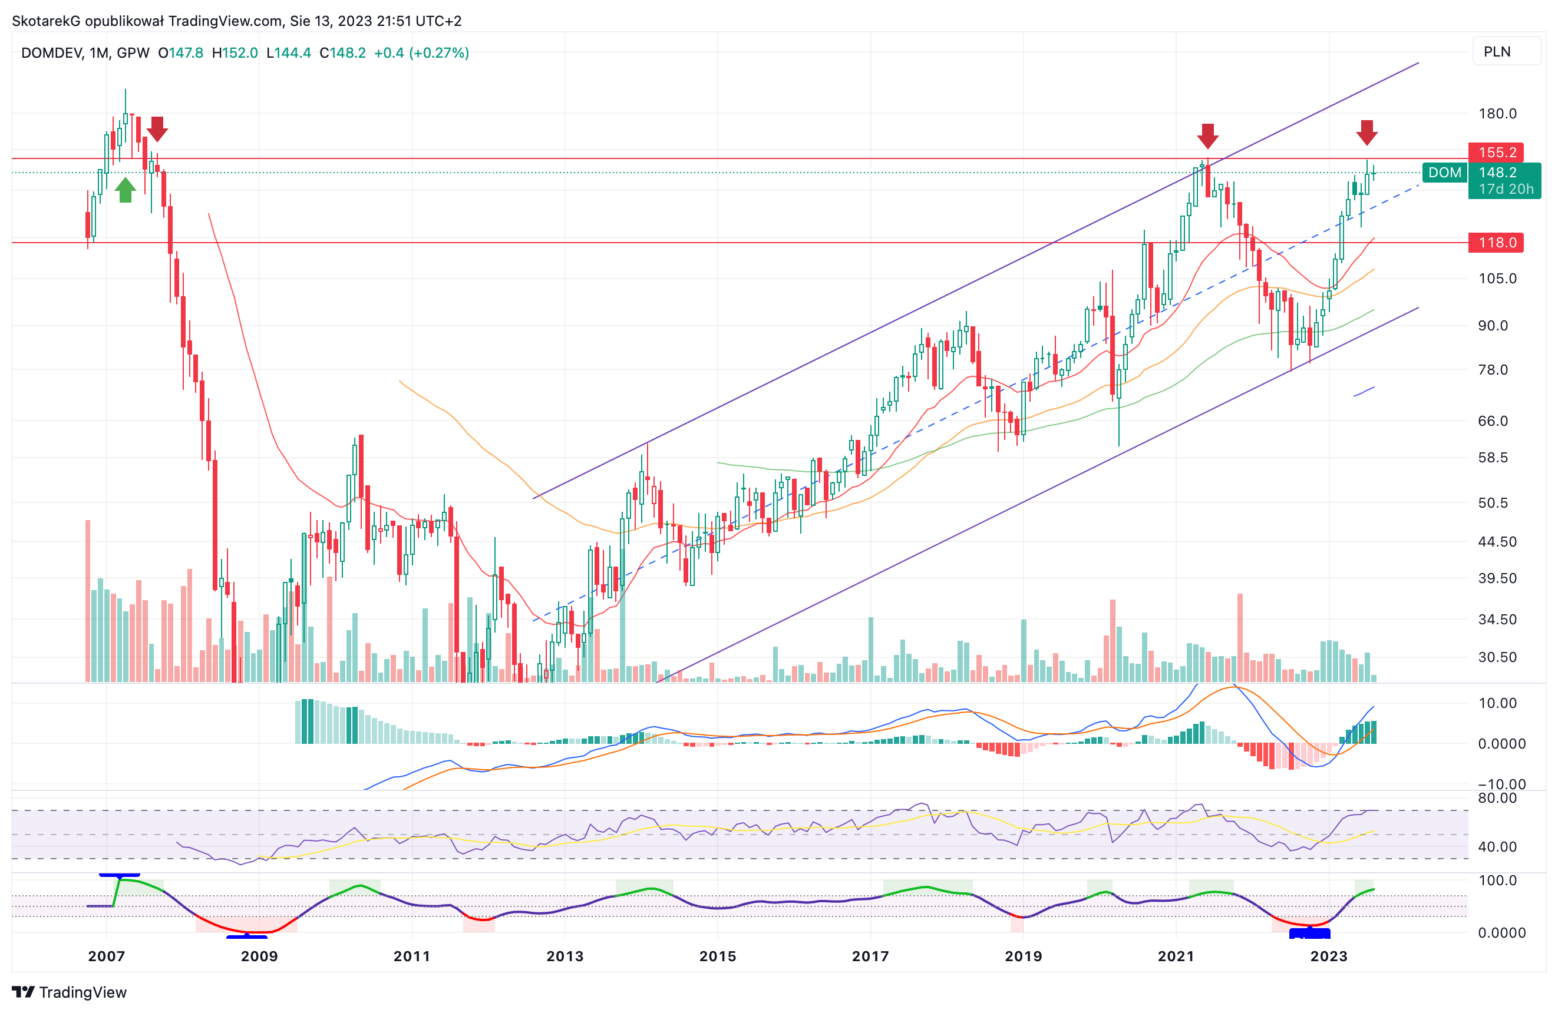
Task: Click the PLN currency label box
Action: [1506, 52]
